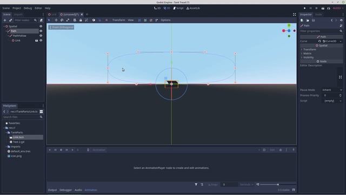This screenshot has width=346, height=195.
Task: Select the Rotate Mode tool
Action: click(62, 20)
